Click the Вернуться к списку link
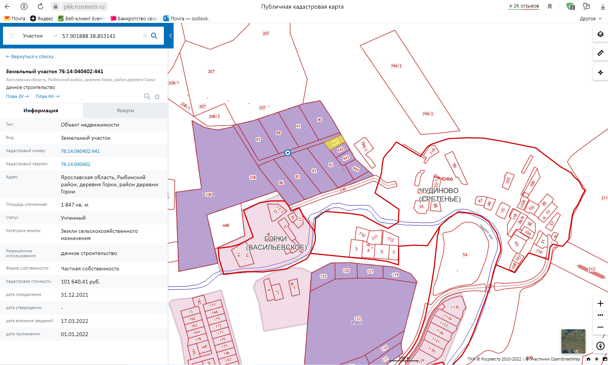The width and height of the screenshot is (608, 365). click(x=30, y=57)
